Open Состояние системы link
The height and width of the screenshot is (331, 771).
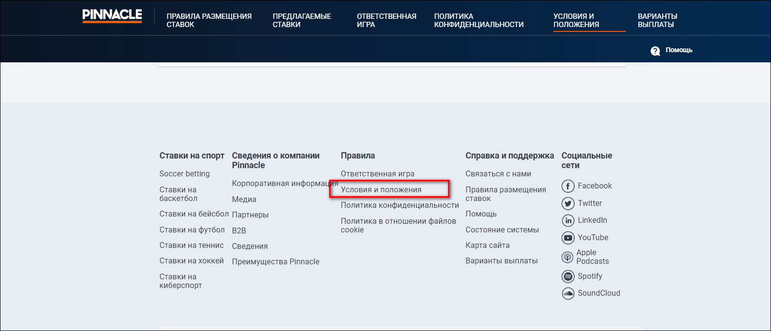click(x=502, y=230)
